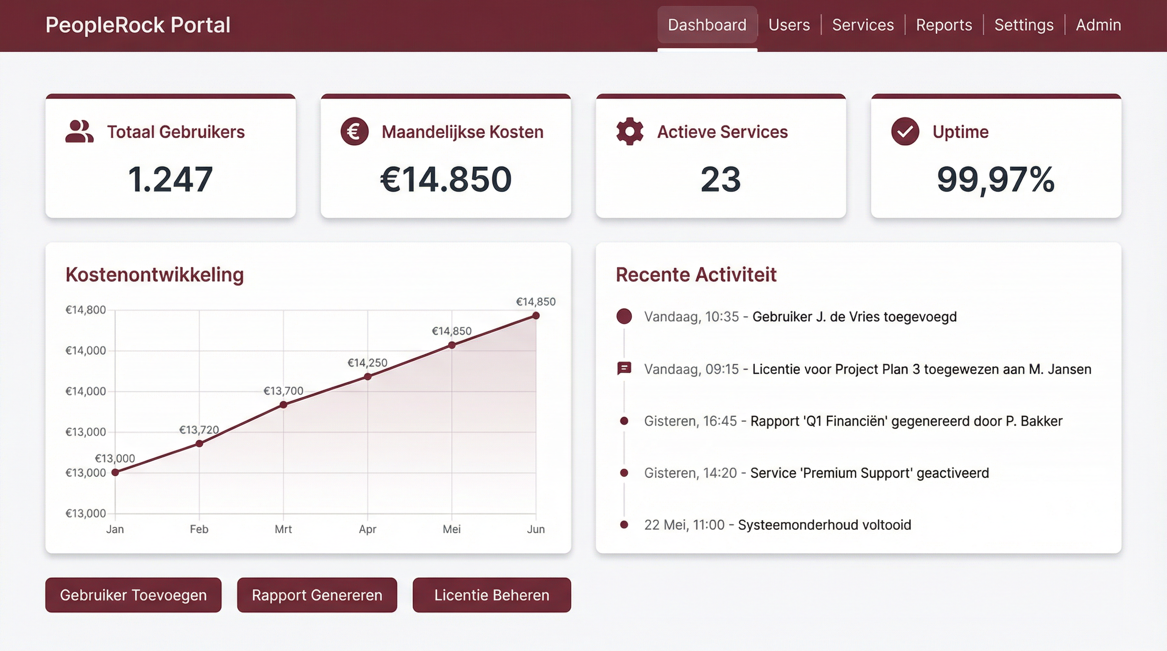Navigate to Admin

click(1099, 25)
